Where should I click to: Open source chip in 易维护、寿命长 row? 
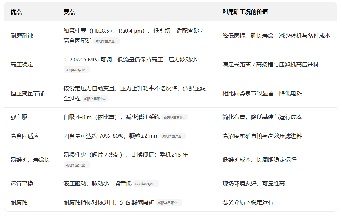76,165
